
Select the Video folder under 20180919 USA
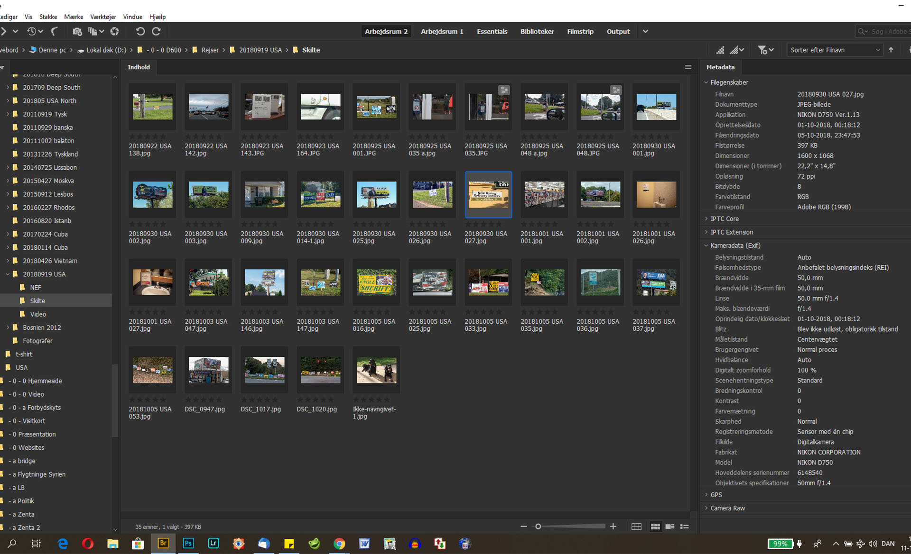tap(38, 314)
